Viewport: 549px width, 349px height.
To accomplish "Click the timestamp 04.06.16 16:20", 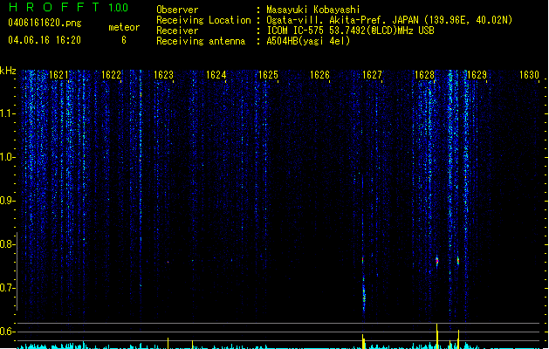I will (45, 40).
